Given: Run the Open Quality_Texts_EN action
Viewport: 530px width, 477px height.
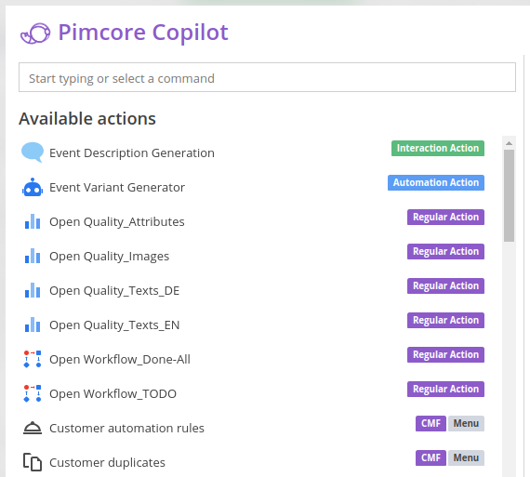Looking at the screenshot, I should click(x=253, y=325).
